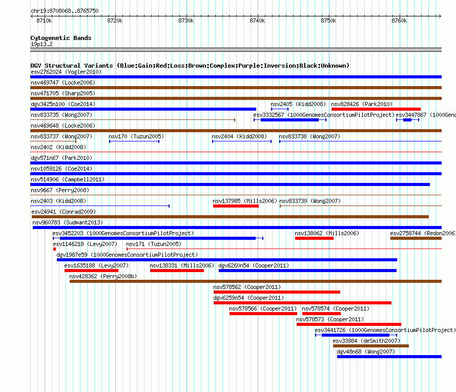The height and width of the screenshot is (392, 456).
Task: Click the nsv833735 (Wong2007) label
Action: coord(61,115)
